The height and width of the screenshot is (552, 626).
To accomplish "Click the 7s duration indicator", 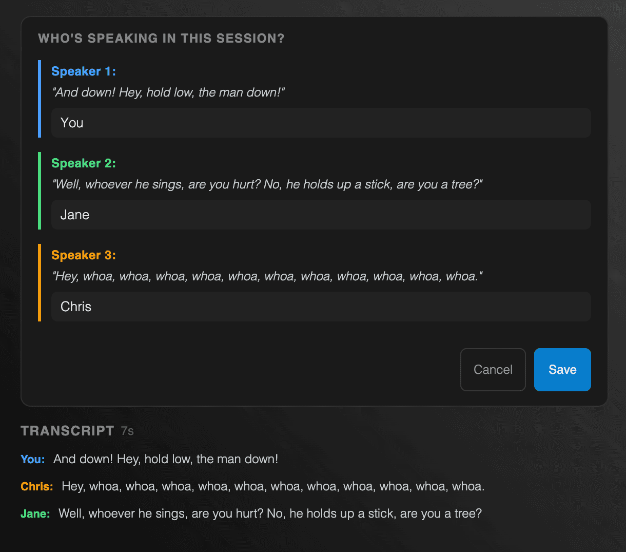I will pyautogui.click(x=127, y=431).
